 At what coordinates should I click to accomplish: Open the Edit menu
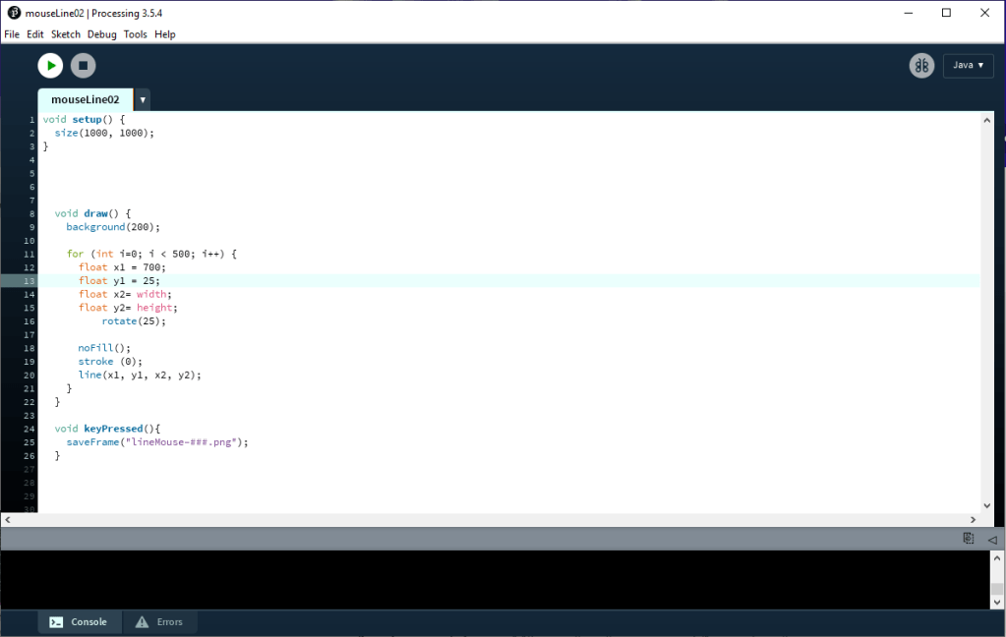point(35,34)
